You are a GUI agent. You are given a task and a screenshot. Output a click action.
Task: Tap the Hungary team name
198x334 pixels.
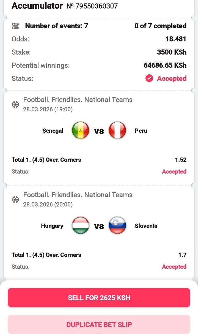pos(52,226)
